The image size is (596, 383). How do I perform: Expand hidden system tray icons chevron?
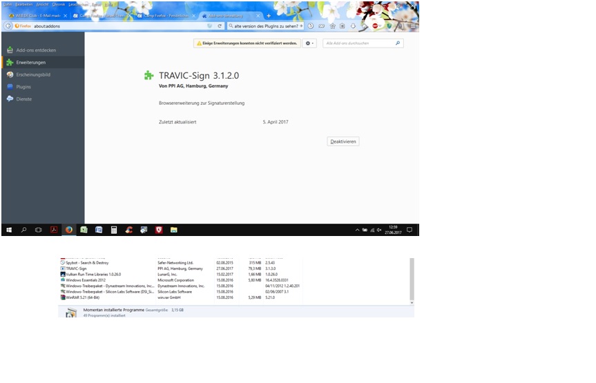(357, 230)
